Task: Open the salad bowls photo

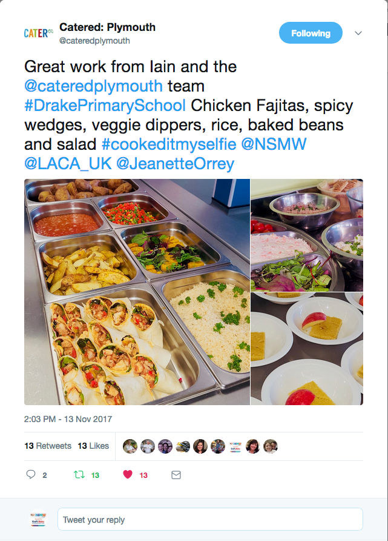Action: tap(307, 235)
